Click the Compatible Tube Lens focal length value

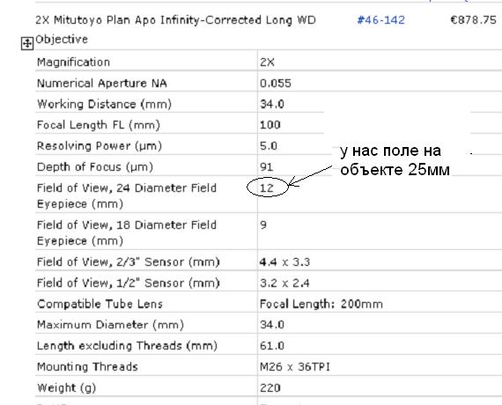tap(321, 304)
